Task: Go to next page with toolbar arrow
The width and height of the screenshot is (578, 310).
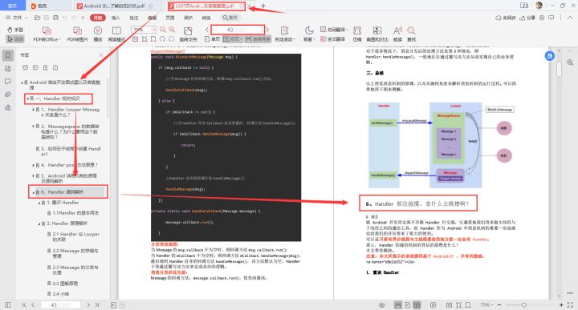Action: coord(267,30)
